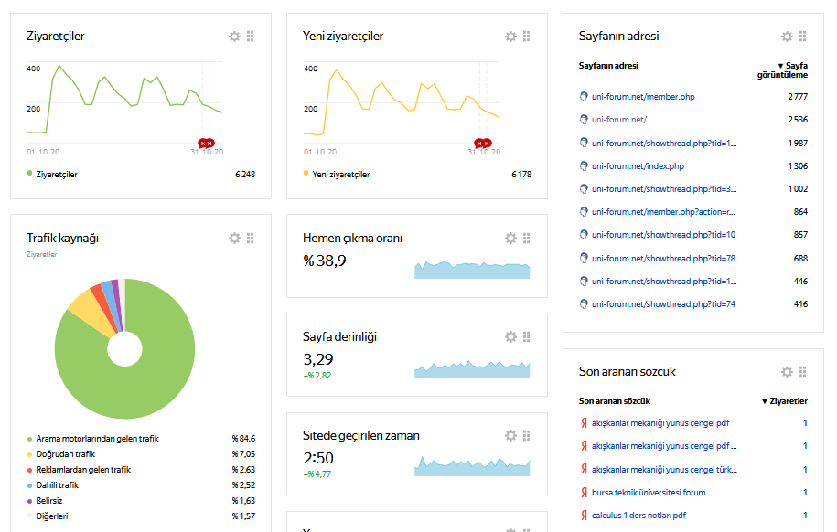The width and height of the screenshot is (837, 532).
Task: Open uni-forum.net/member.php page link
Action: [x=643, y=96]
